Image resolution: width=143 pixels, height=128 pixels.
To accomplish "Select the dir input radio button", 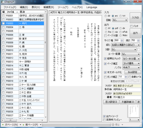I will 106,16.
